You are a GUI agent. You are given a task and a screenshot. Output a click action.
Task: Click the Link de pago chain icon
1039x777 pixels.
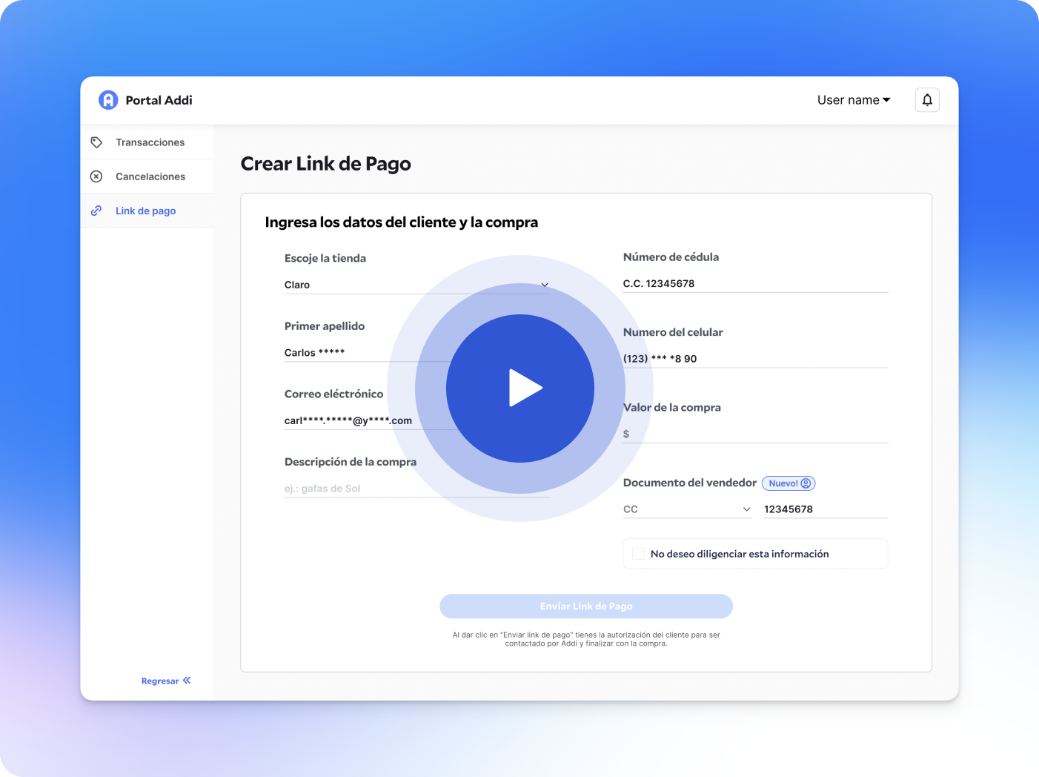(x=96, y=211)
